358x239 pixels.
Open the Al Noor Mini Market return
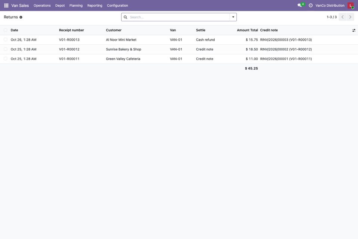click(x=121, y=40)
